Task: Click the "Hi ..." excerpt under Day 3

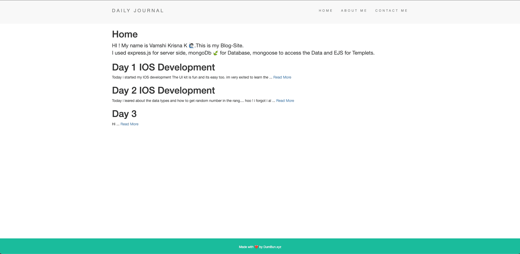Action: click(x=115, y=124)
